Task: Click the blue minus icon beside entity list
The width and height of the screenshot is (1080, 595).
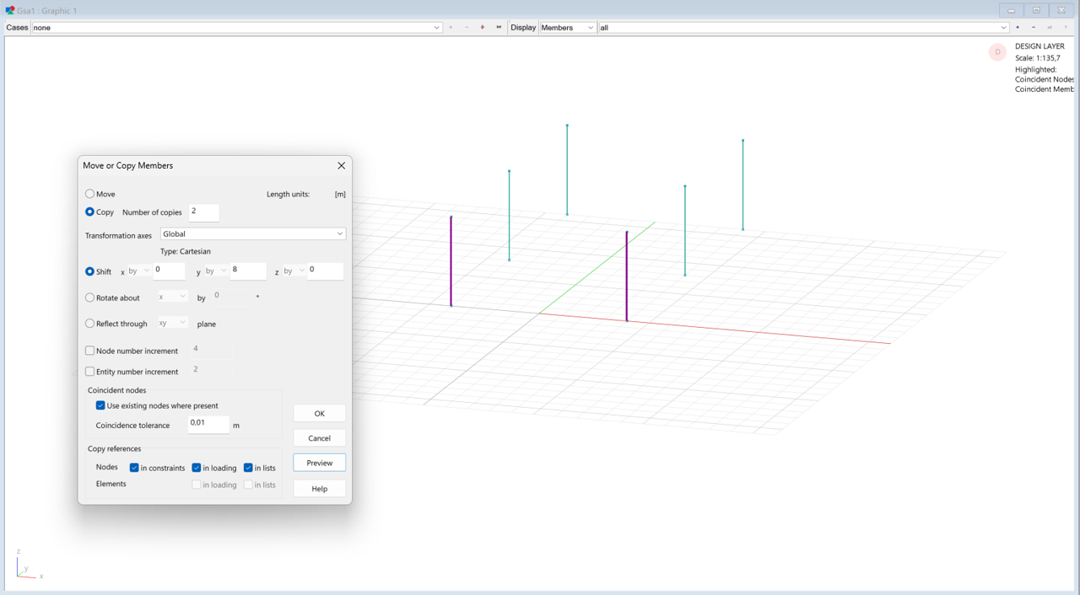Action: [x=1034, y=28]
